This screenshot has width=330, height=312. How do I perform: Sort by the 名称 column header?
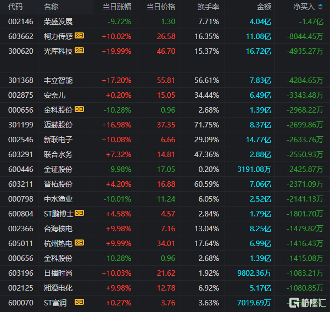pos(51,7)
